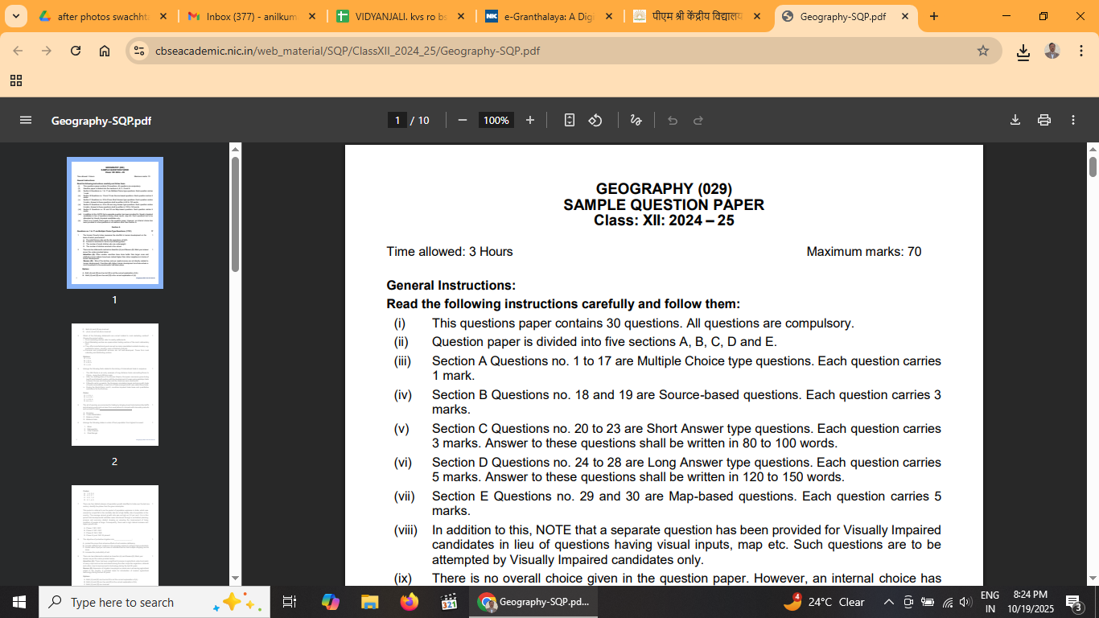Open PDF viewer more actions menu
Image resolution: width=1099 pixels, height=618 pixels.
(x=1073, y=120)
